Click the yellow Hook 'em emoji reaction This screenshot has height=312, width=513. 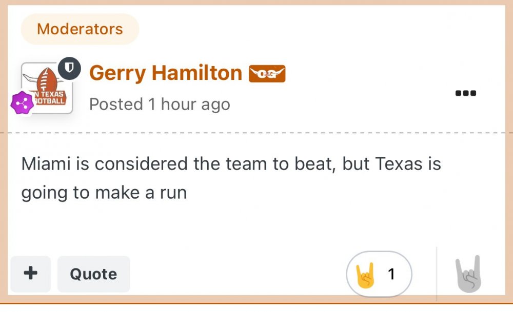point(366,275)
